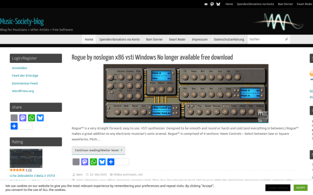Open Cookie settings
This screenshot has width=313, height=195.
(x=278, y=188)
